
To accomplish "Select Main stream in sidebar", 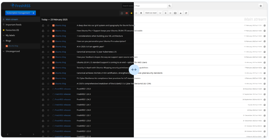I will (12, 19).
